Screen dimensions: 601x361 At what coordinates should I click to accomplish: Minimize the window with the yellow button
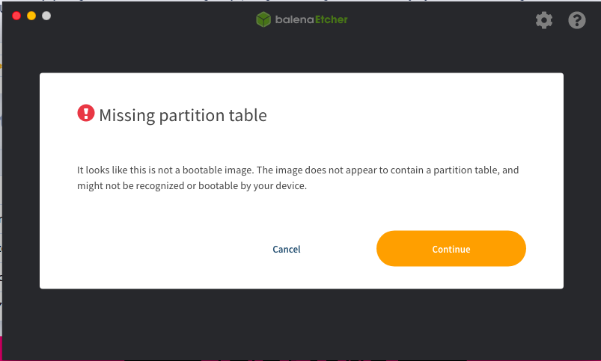click(31, 16)
